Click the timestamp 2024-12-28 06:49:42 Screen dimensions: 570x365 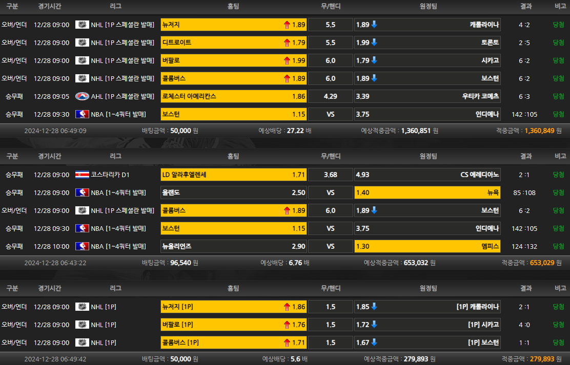tap(55, 359)
